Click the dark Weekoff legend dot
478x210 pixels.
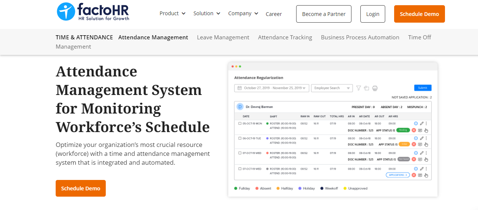pos(322,188)
